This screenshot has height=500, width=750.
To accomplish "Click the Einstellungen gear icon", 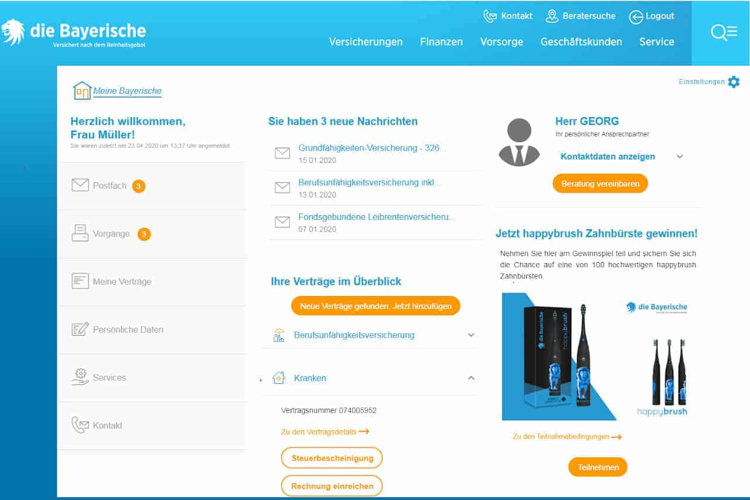I will coord(734,82).
